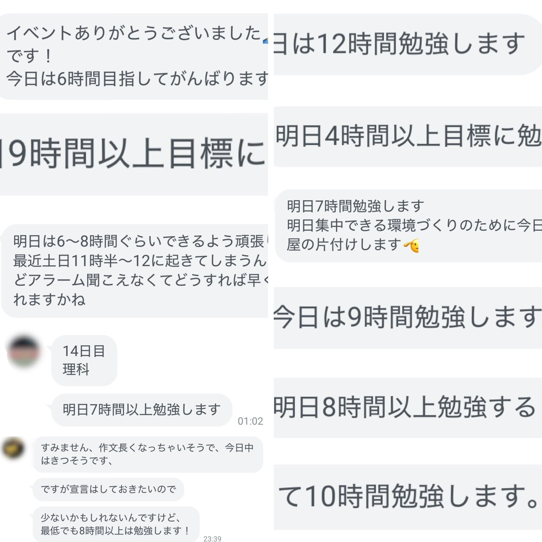The image size is (542, 542).
Task: Click the dark avatar next to すみません message
Action: pyautogui.click(x=13, y=448)
